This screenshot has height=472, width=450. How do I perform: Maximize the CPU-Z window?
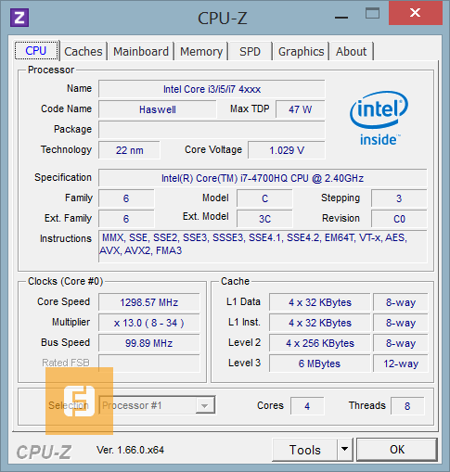372,14
